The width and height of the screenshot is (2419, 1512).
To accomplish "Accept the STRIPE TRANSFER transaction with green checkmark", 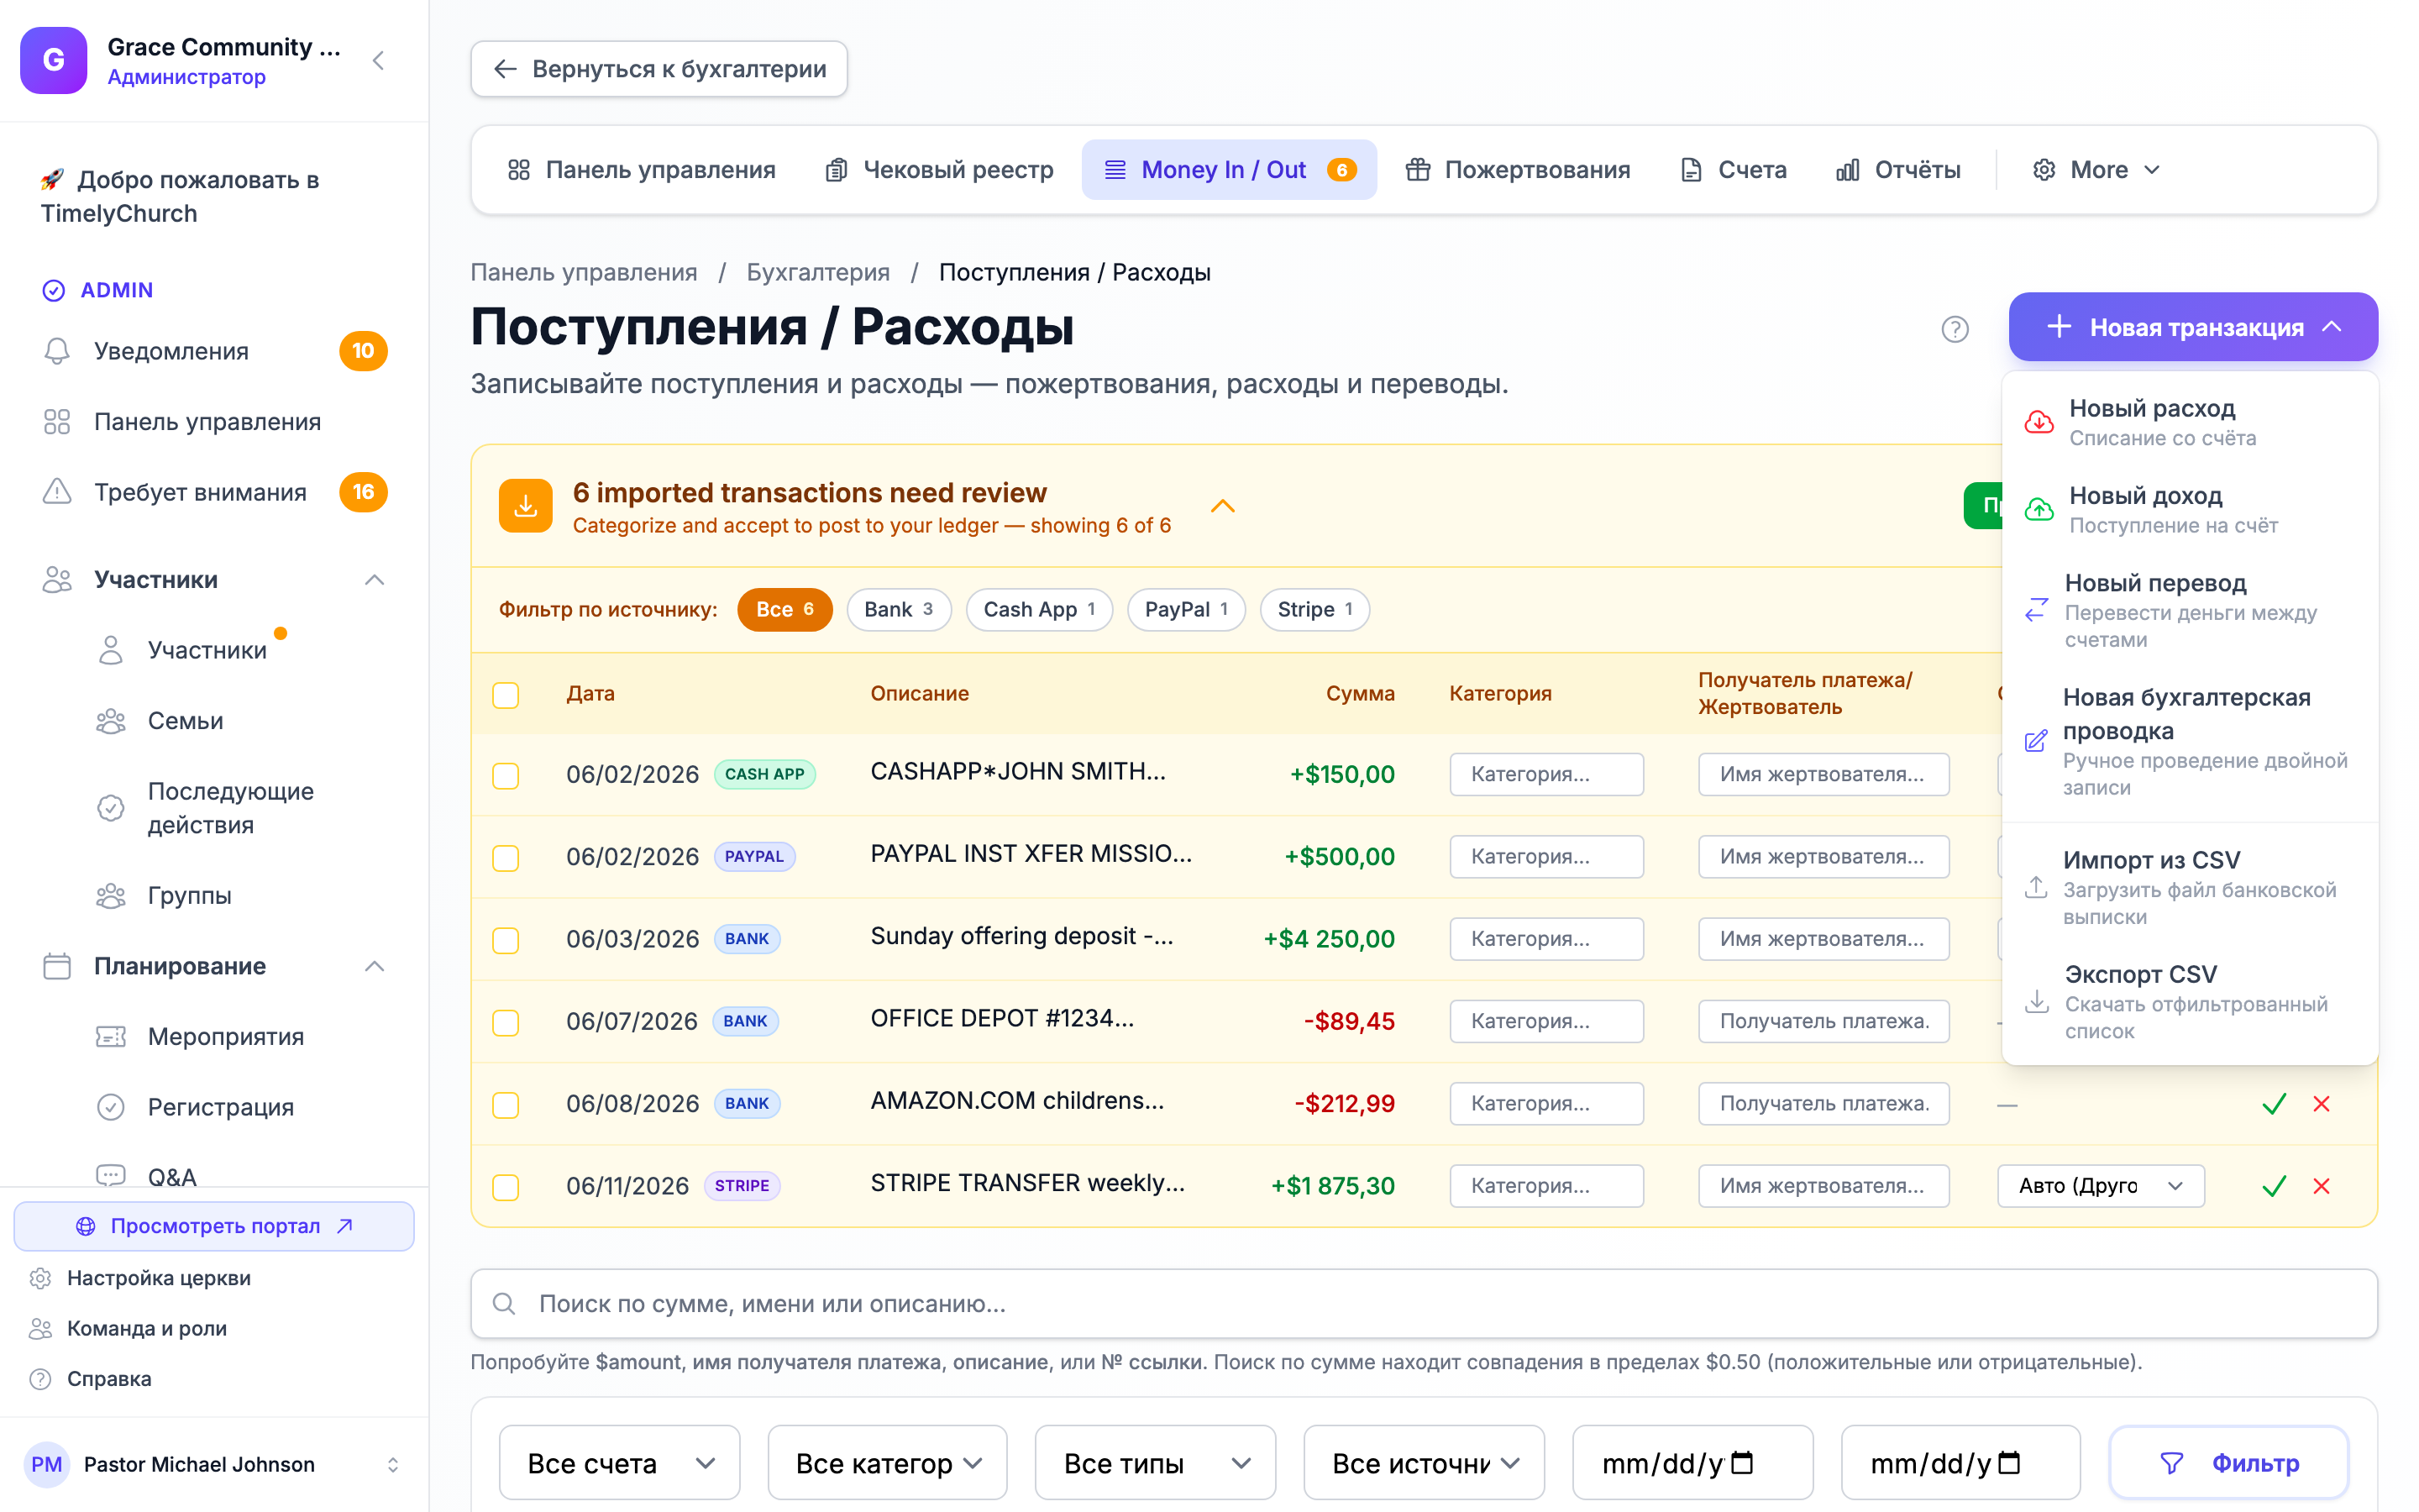I will tap(2274, 1186).
